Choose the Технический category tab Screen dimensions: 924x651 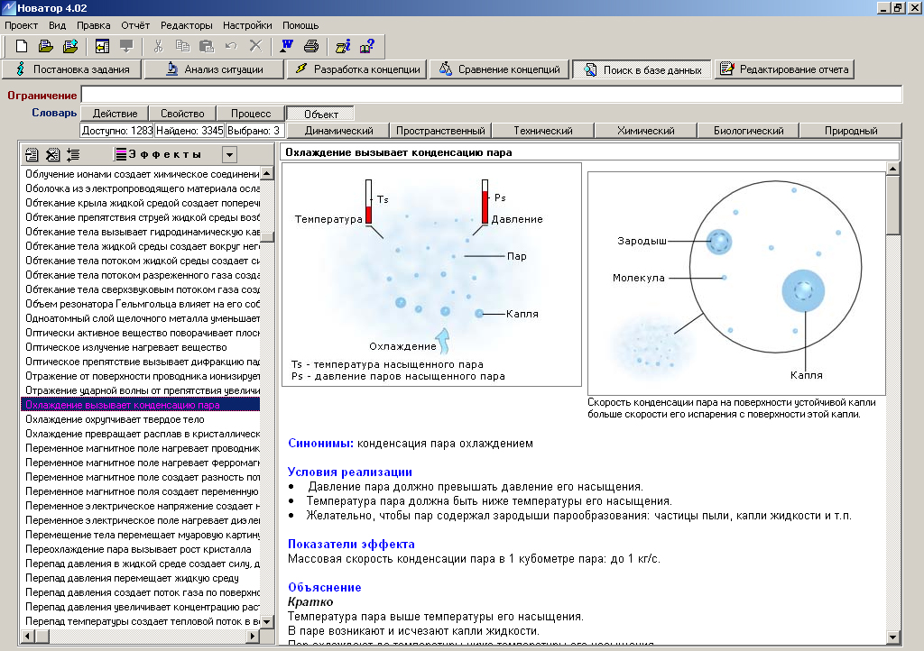pos(543,131)
